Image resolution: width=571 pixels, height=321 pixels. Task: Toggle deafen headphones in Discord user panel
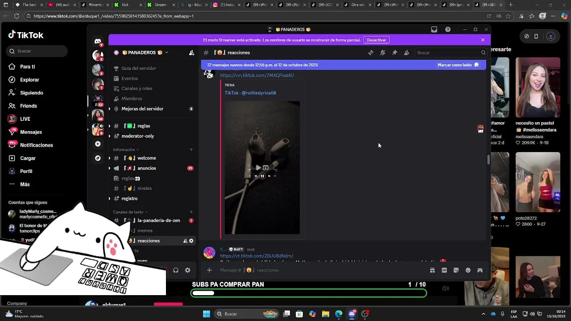tap(176, 270)
